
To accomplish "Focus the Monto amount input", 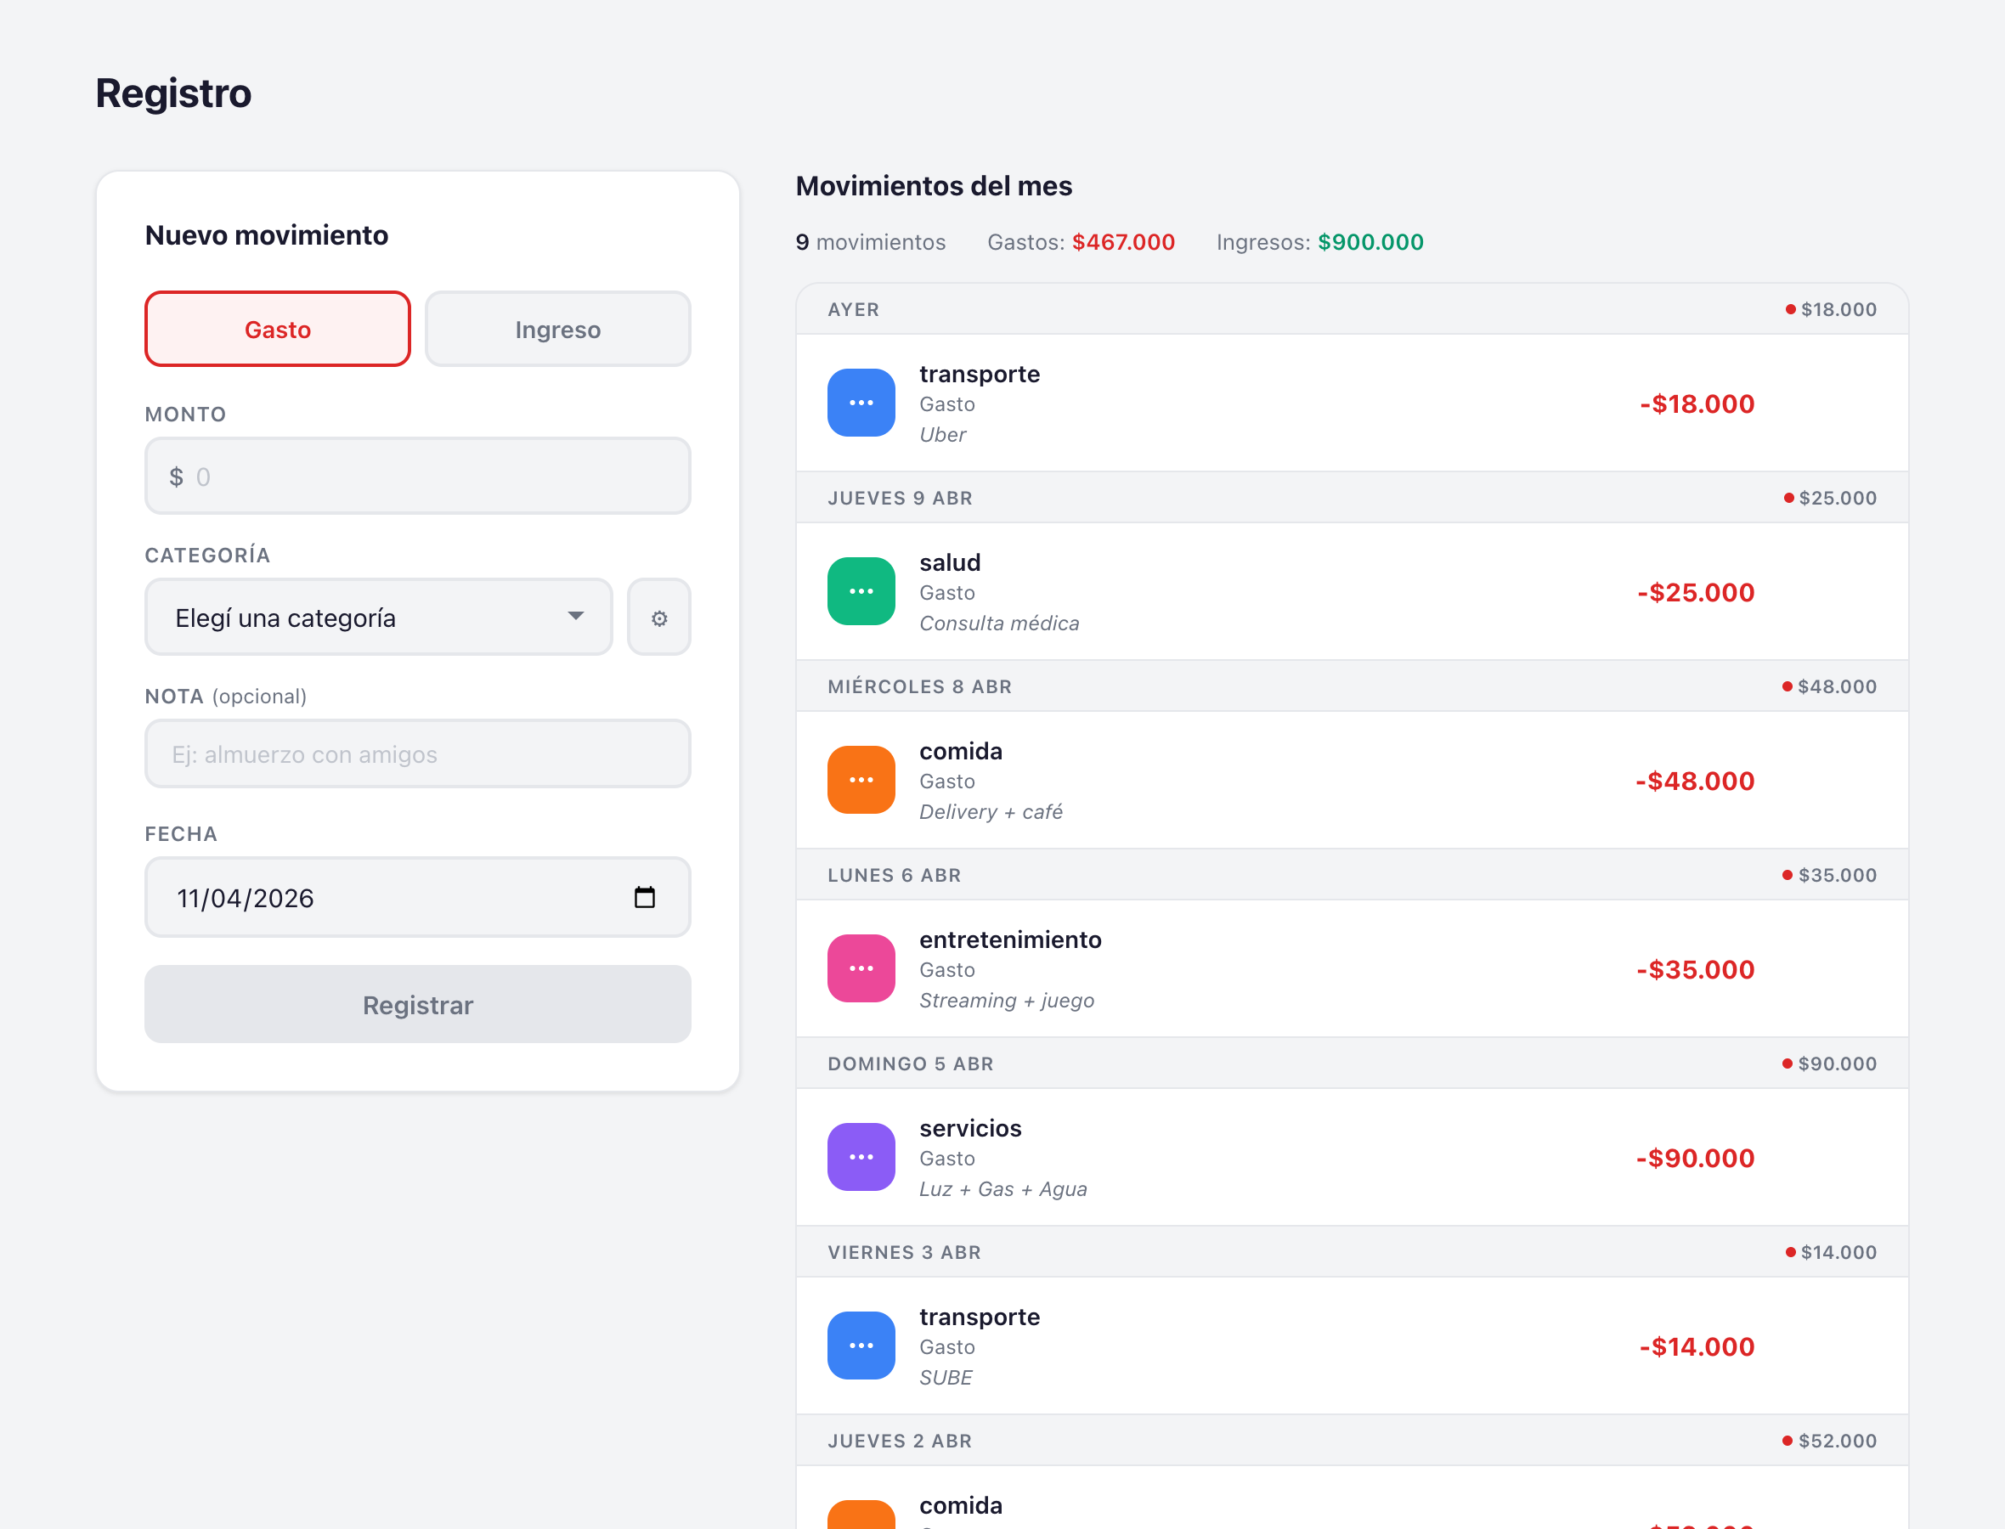I will tap(427, 477).
